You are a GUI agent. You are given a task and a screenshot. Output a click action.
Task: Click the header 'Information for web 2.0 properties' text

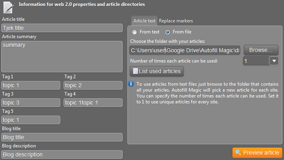click(x=82, y=4)
